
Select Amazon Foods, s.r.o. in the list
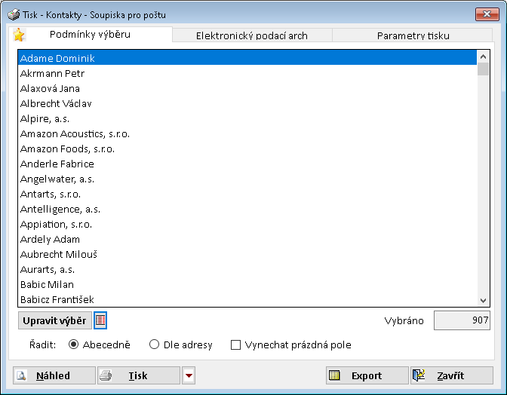coord(67,149)
